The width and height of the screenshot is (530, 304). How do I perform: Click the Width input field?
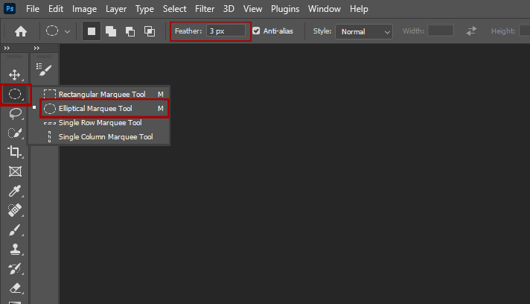tap(441, 31)
